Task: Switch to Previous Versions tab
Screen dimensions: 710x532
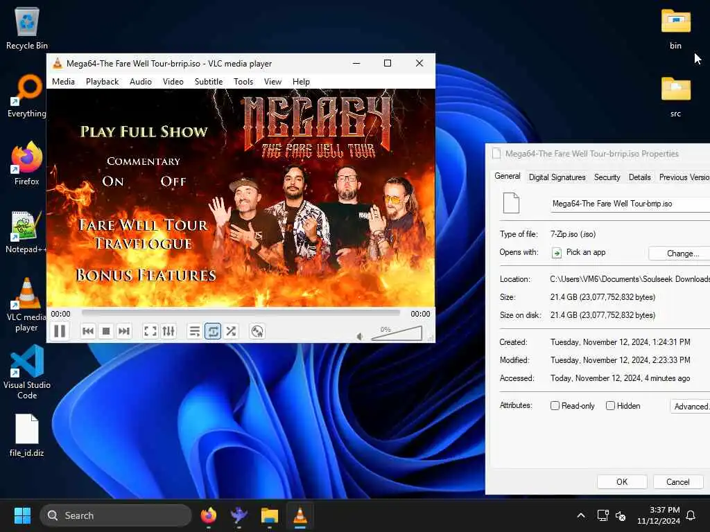Action: 684,177
